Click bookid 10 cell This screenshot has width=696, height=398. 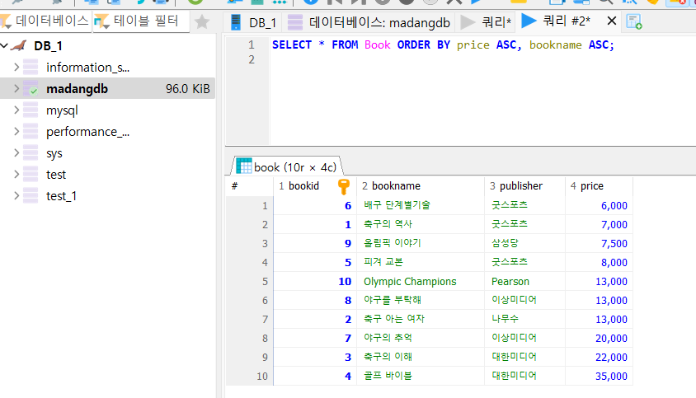point(315,281)
